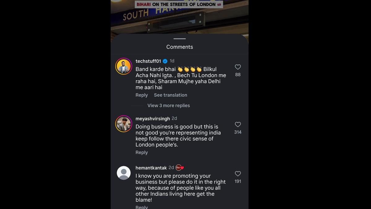Reply to hemantkantak's comment
Viewport: 371px width, 209px height.
tap(142, 207)
